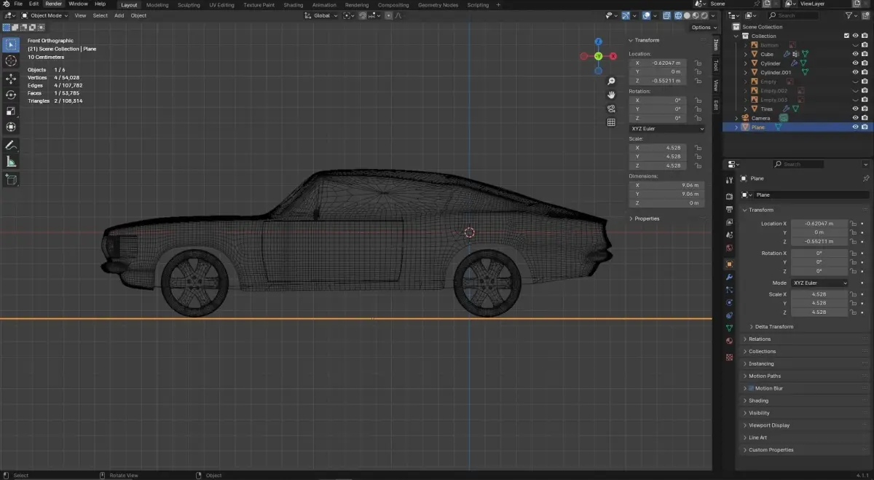874x480 pixels.
Task: Click the Plane object name field
Action: (x=811, y=195)
